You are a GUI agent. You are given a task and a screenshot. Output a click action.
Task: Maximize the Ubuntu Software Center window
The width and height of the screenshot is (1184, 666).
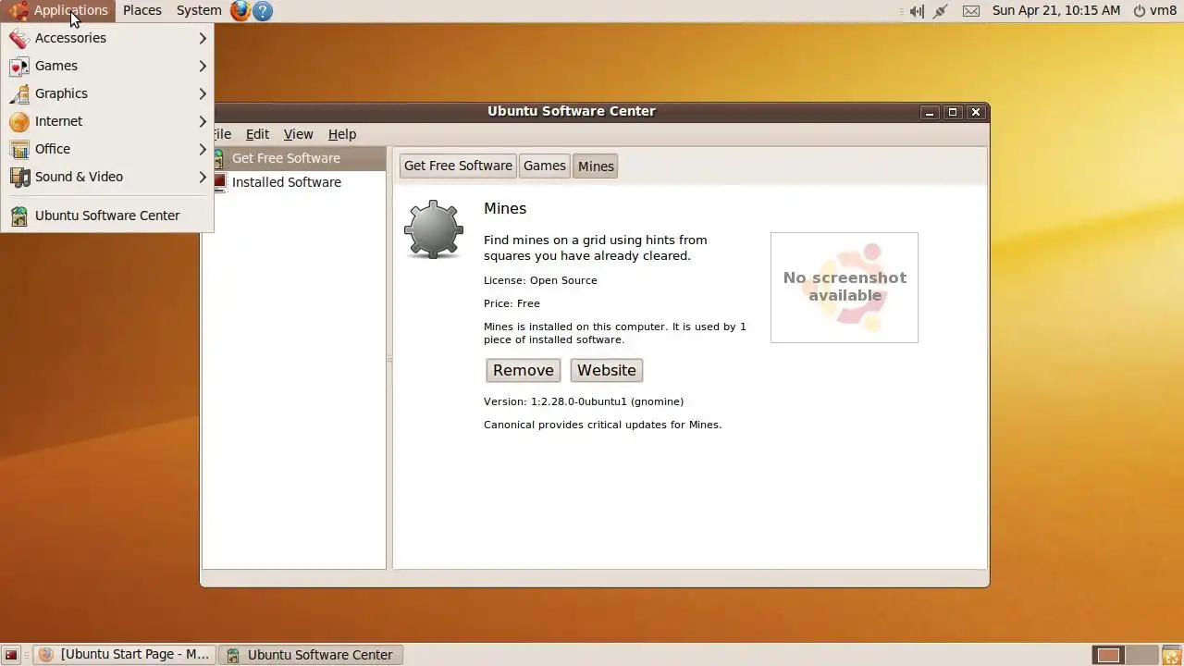tap(953, 112)
